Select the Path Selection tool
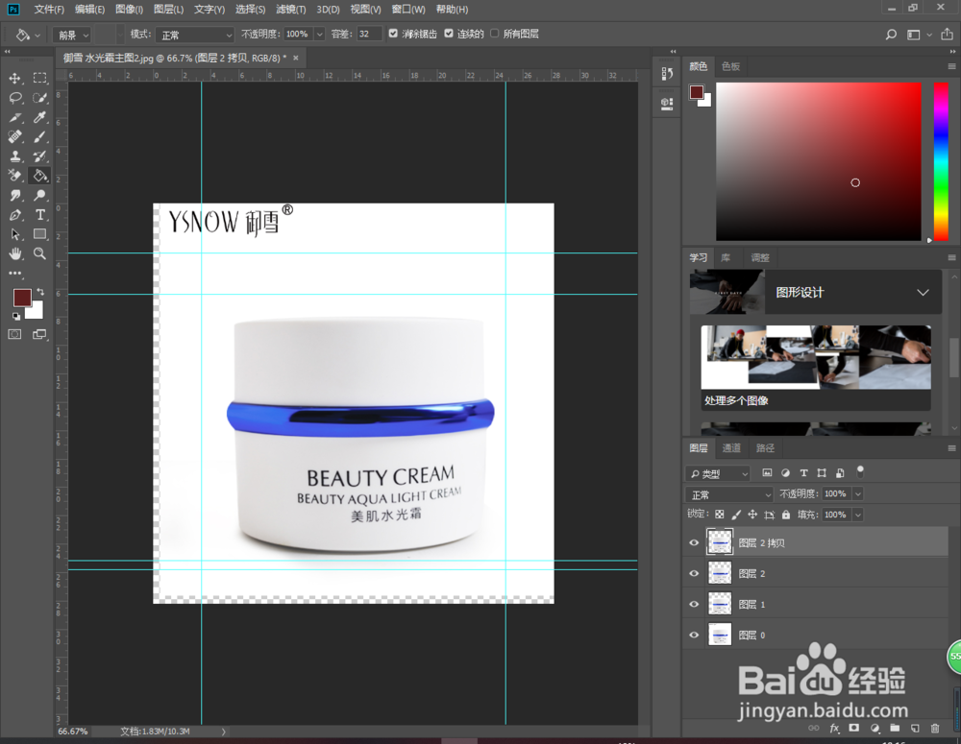The height and width of the screenshot is (744, 961). (x=15, y=234)
